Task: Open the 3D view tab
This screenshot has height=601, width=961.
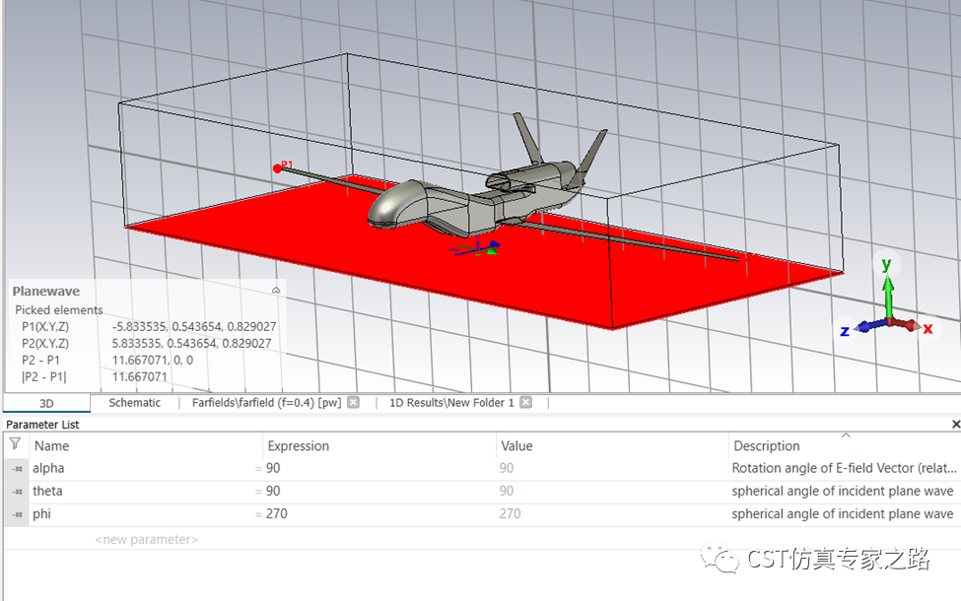Action: 46,403
